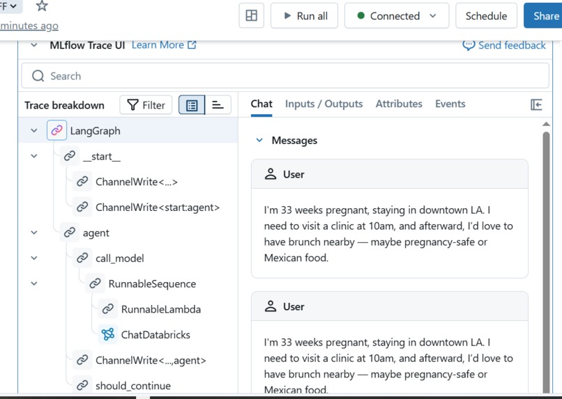Click the Share button

[x=543, y=15]
